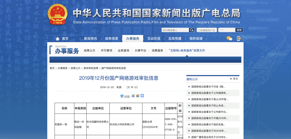This screenshot has width=291, height=139.
Task: Click the blue plus share icon
Action: (x=142, y=96)
